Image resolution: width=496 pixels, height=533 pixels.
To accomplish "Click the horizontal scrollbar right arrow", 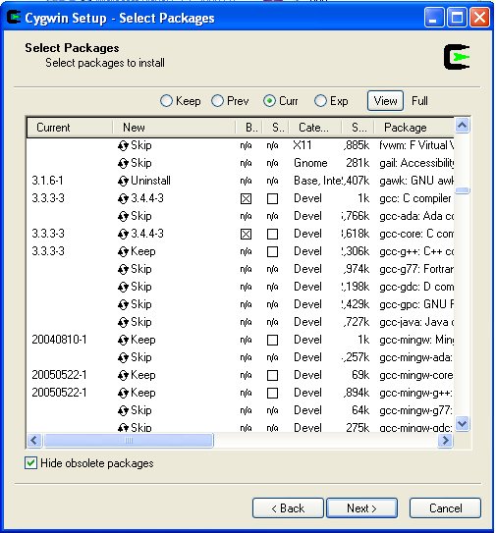I will (x=445, y=441).
